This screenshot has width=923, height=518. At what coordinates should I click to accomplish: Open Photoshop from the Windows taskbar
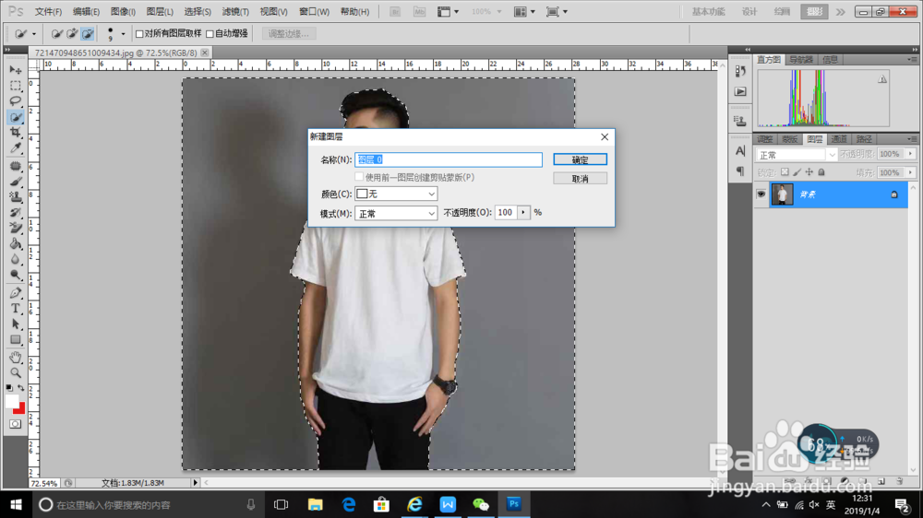pos(514,504)
